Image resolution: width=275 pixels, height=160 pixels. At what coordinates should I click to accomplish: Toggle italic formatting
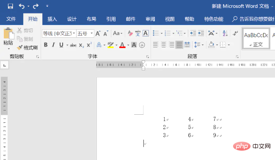pyautogui.click(x=53, y=45)
